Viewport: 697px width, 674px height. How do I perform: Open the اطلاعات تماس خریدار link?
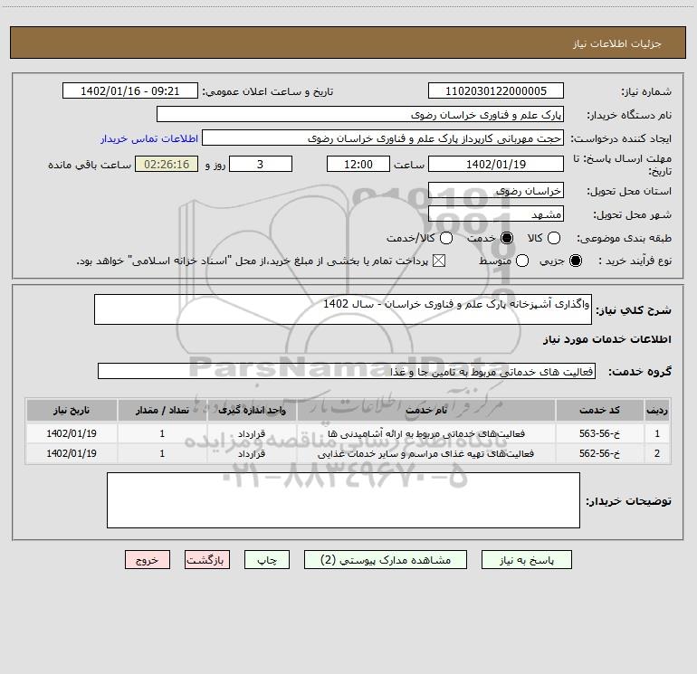(149, 138)
